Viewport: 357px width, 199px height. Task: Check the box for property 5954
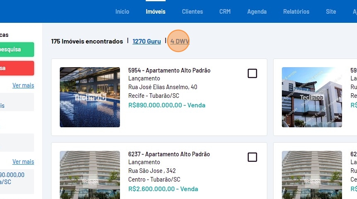[252, 73]
